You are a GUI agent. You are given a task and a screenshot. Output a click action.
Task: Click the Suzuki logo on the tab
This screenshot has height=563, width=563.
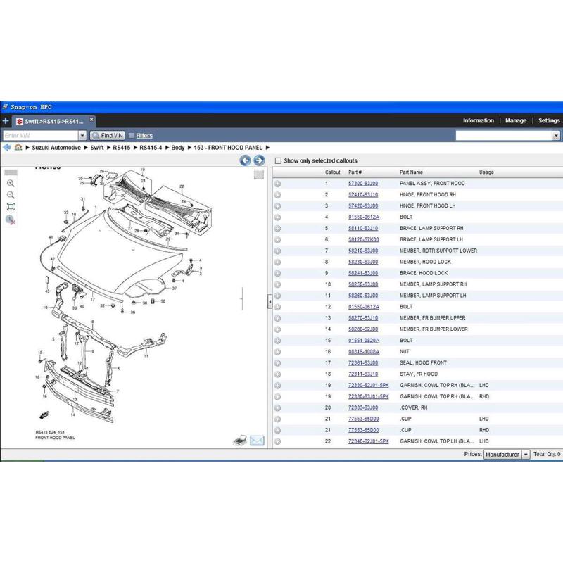[x=20, y=122]
